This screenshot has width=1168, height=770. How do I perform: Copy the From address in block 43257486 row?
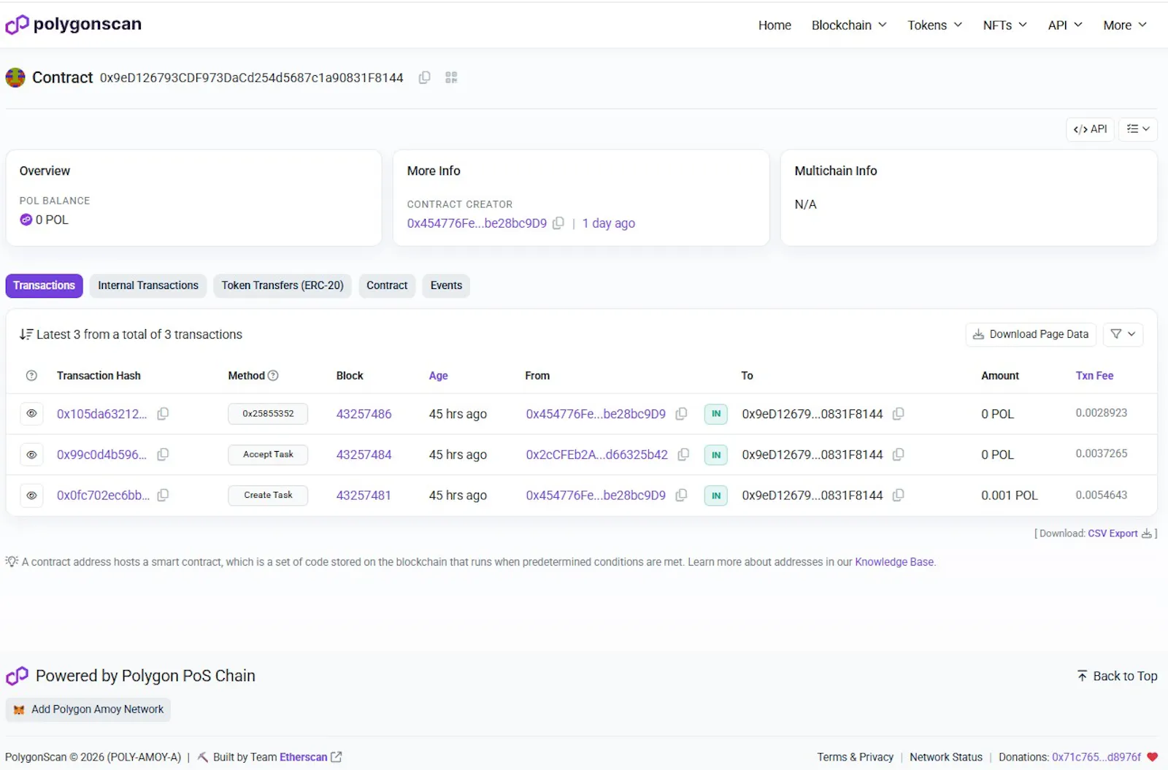681,414
